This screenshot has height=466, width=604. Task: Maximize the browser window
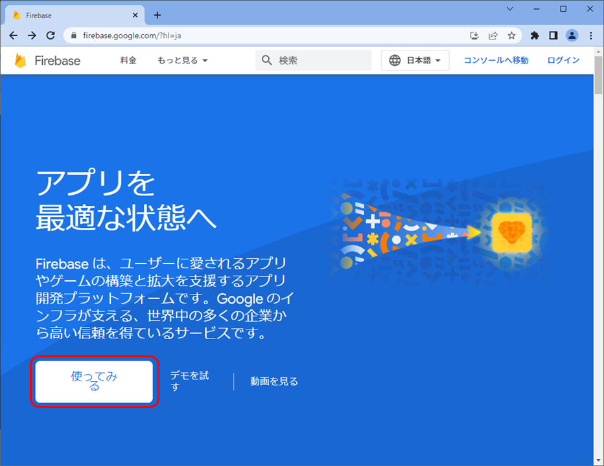coord(563,9)
